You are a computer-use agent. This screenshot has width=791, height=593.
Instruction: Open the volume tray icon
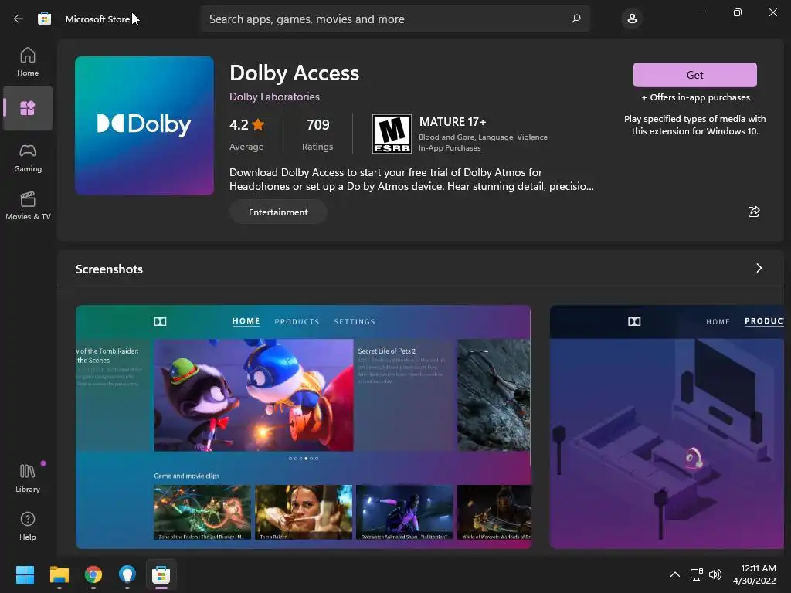(715, 574)
